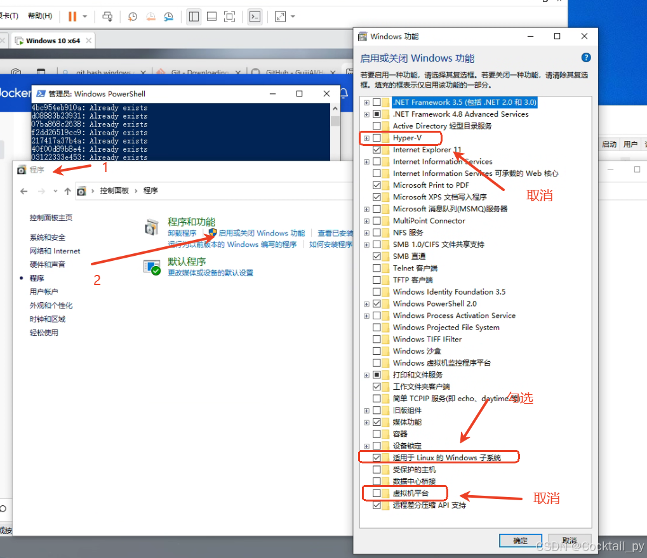Viewport: 647px width, 558px height.
Task: Take a VM snapshot icon
Action: 133,17
